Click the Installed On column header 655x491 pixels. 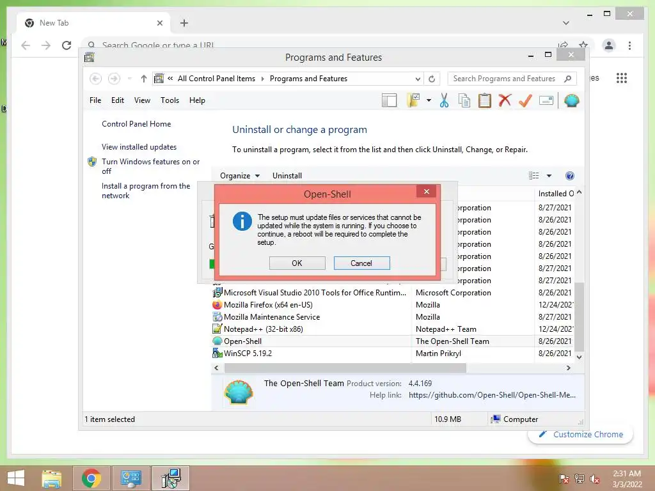[x=556, y=194]
